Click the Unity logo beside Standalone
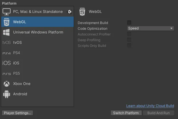 (x=69, y=12)
